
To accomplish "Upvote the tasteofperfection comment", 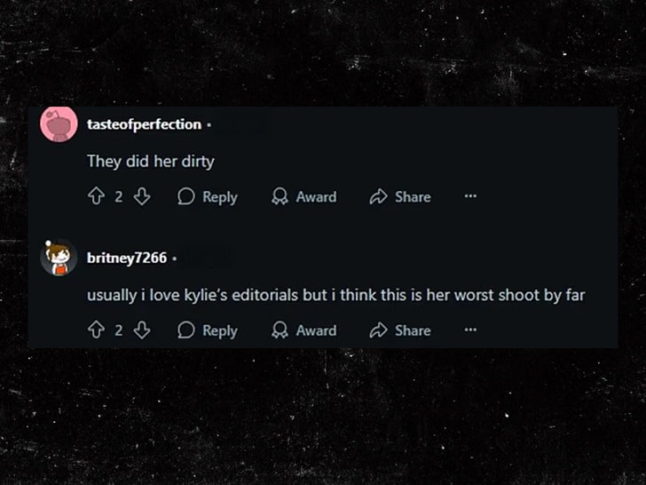I will click(x=96, y=197).
